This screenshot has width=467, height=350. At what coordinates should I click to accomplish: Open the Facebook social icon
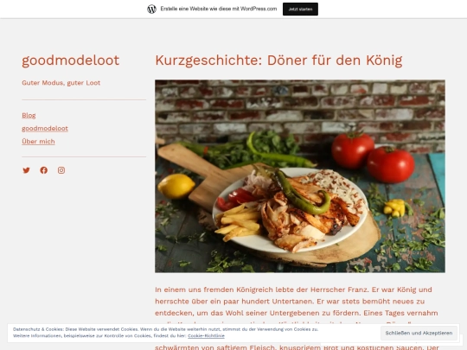tap(44, 170)
